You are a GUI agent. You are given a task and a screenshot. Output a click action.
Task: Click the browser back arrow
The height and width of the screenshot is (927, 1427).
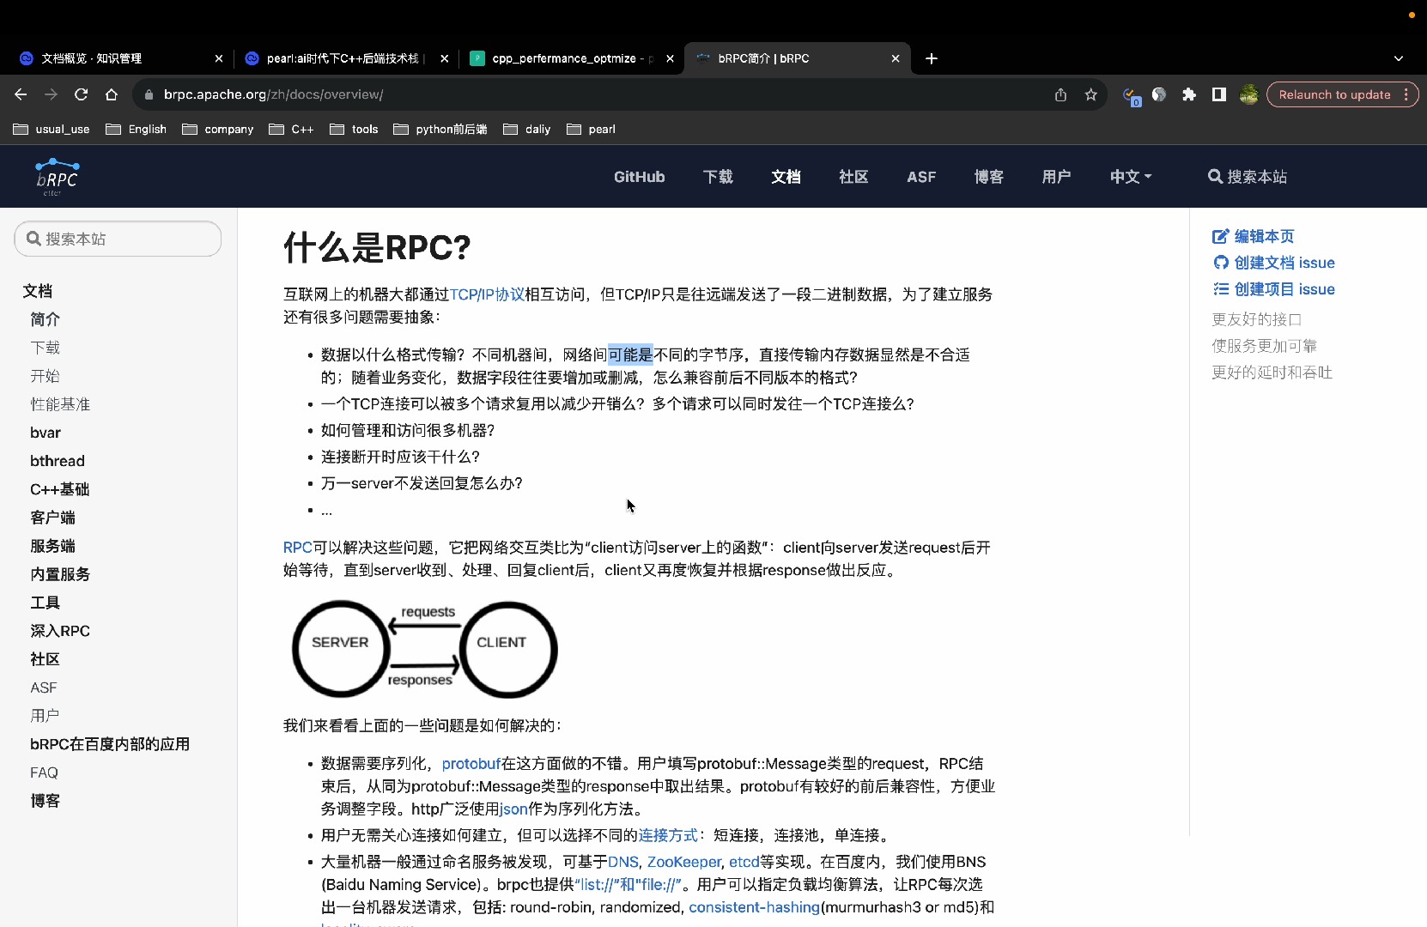[21, 94]
